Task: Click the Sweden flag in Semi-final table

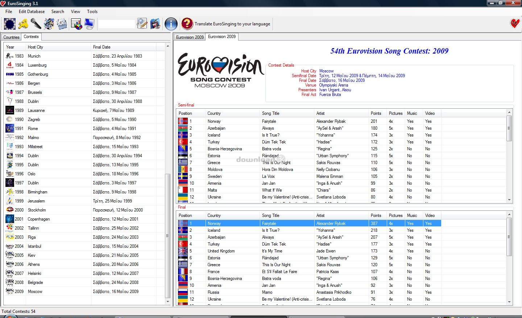Action: pyautogui.click(x=183, y=176)
